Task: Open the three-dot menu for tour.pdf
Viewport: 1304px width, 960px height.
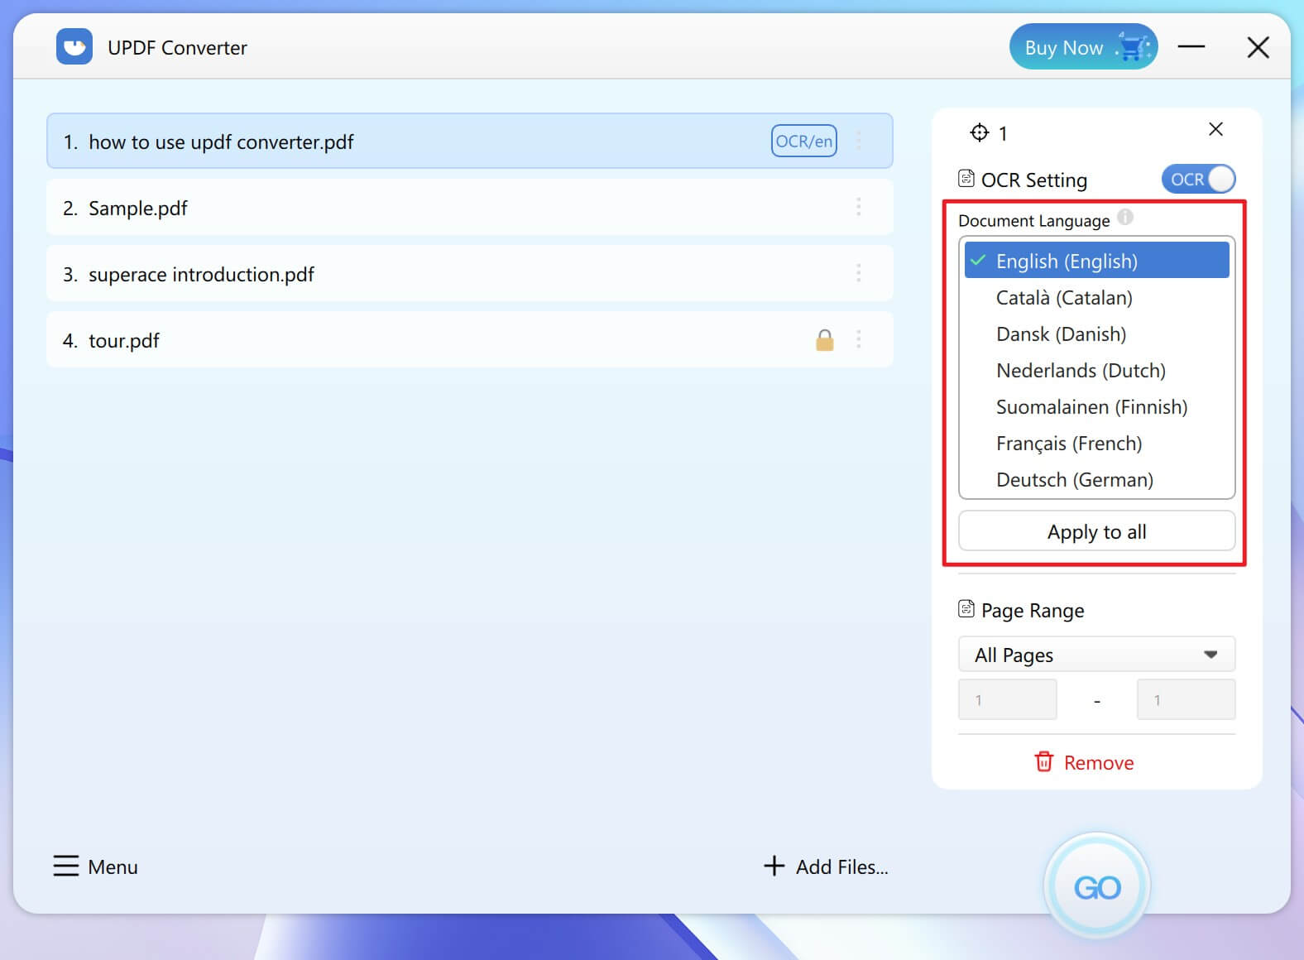Action: tap(859, 339)
